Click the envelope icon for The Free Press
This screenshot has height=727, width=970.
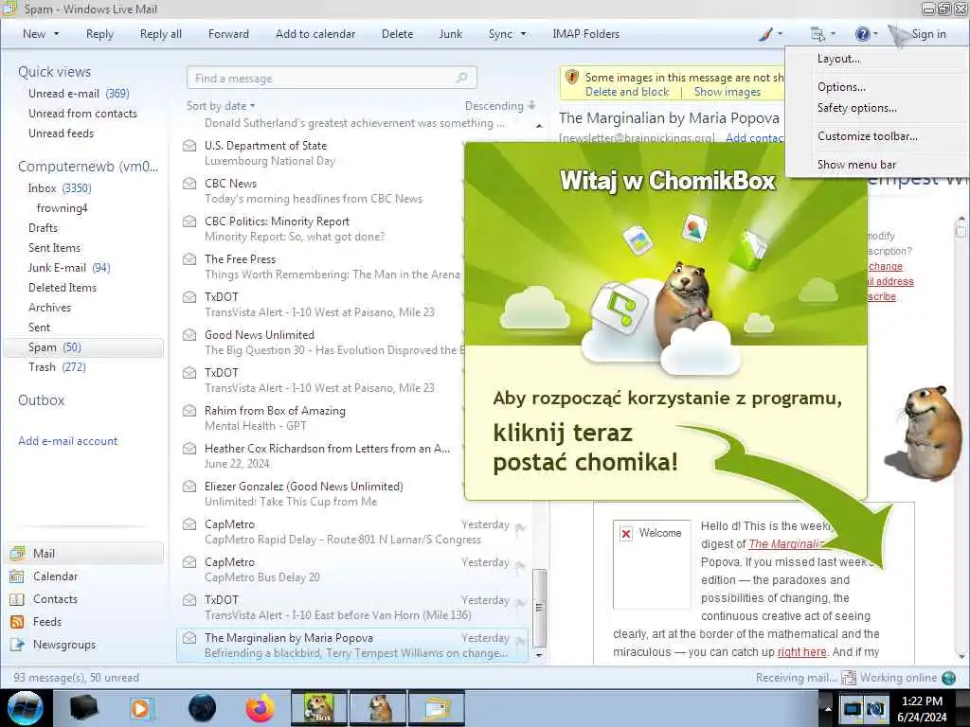pyautogui.click(x=189, y=259)
